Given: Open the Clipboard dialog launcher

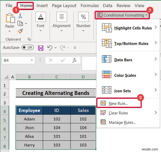Looking at the screenshot, I should tap(29, 39).
